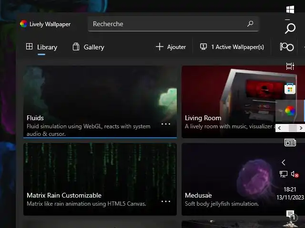This screenshot has width=305, height=228.
Task: Click the Fluids description text
Action: click(x=89, y=130)
